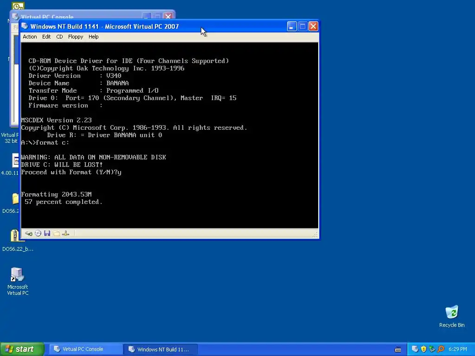Click the 'A:\>format c:' command line
The image size is (475, 356).
tap(45, 143)
